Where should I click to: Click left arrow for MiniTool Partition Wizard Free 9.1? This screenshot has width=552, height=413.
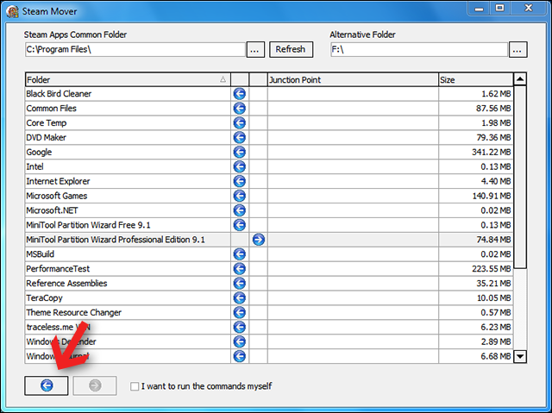click(240, 225)
